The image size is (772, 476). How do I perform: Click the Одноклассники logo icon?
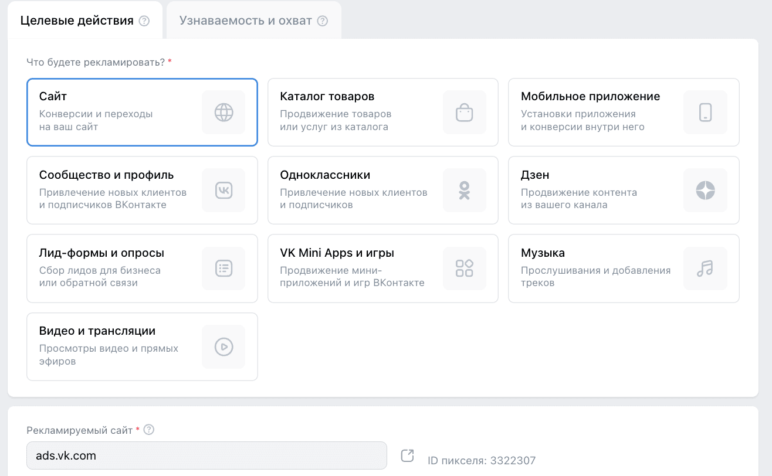point(465,190)
